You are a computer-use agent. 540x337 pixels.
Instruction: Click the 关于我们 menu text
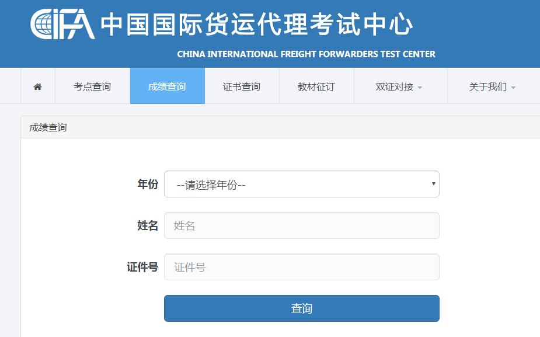point(487,86)
